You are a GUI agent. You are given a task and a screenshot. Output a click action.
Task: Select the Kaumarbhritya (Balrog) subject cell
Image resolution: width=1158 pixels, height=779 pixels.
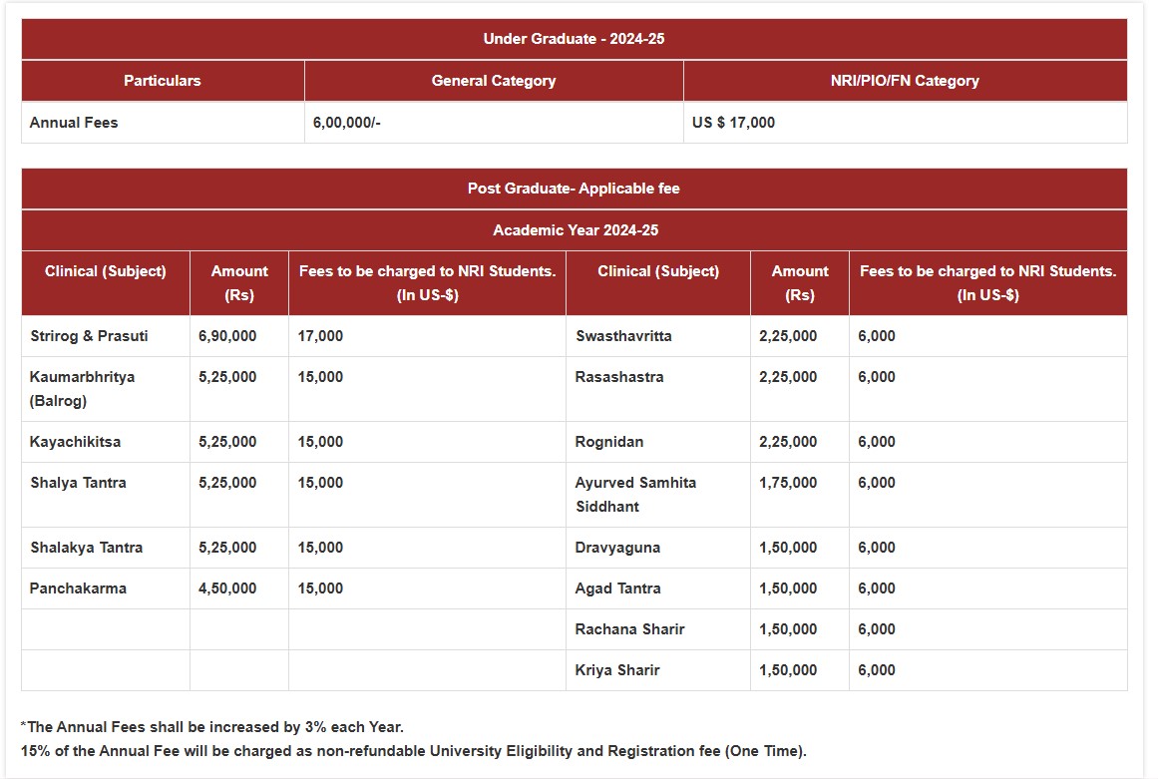(x=82, y=389)
